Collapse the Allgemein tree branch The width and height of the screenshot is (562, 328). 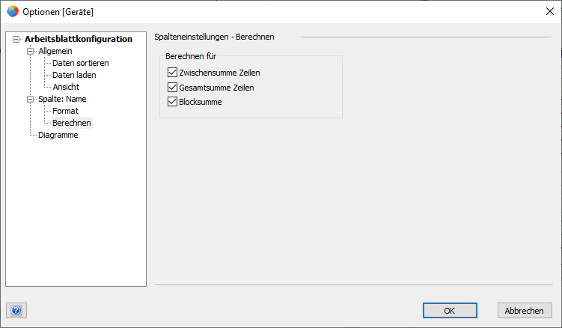(x=31, y=51)
